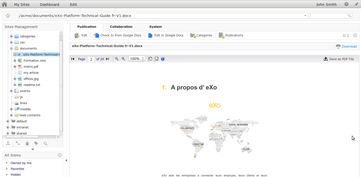Open All Items settings gear
This screenshot has width=361, height=177.
click(x=60, y=155)
